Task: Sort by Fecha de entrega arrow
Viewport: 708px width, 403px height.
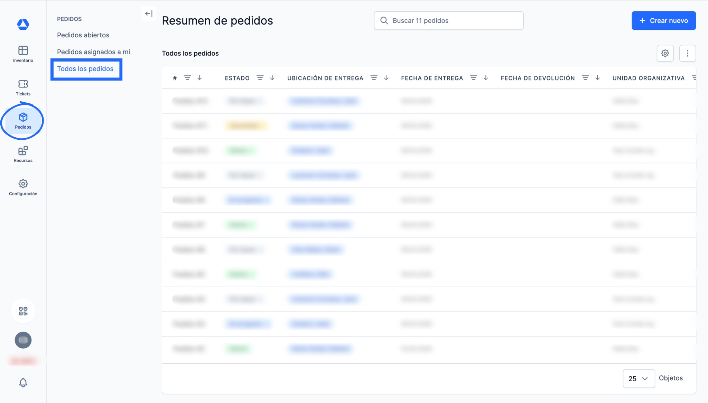Action: (x=486, y=78)
